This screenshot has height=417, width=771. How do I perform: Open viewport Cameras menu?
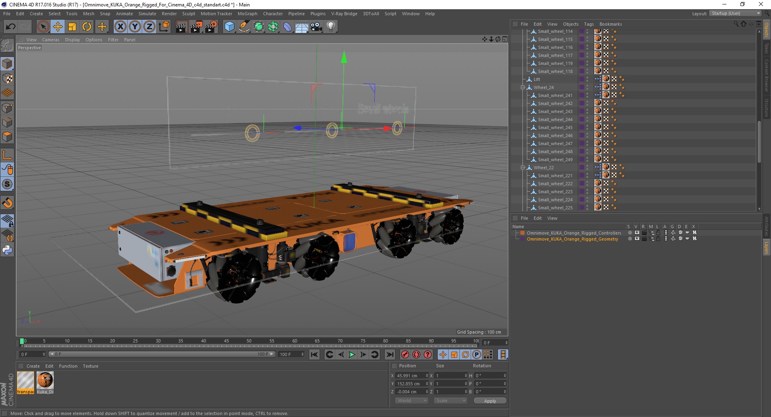(51, 40)
